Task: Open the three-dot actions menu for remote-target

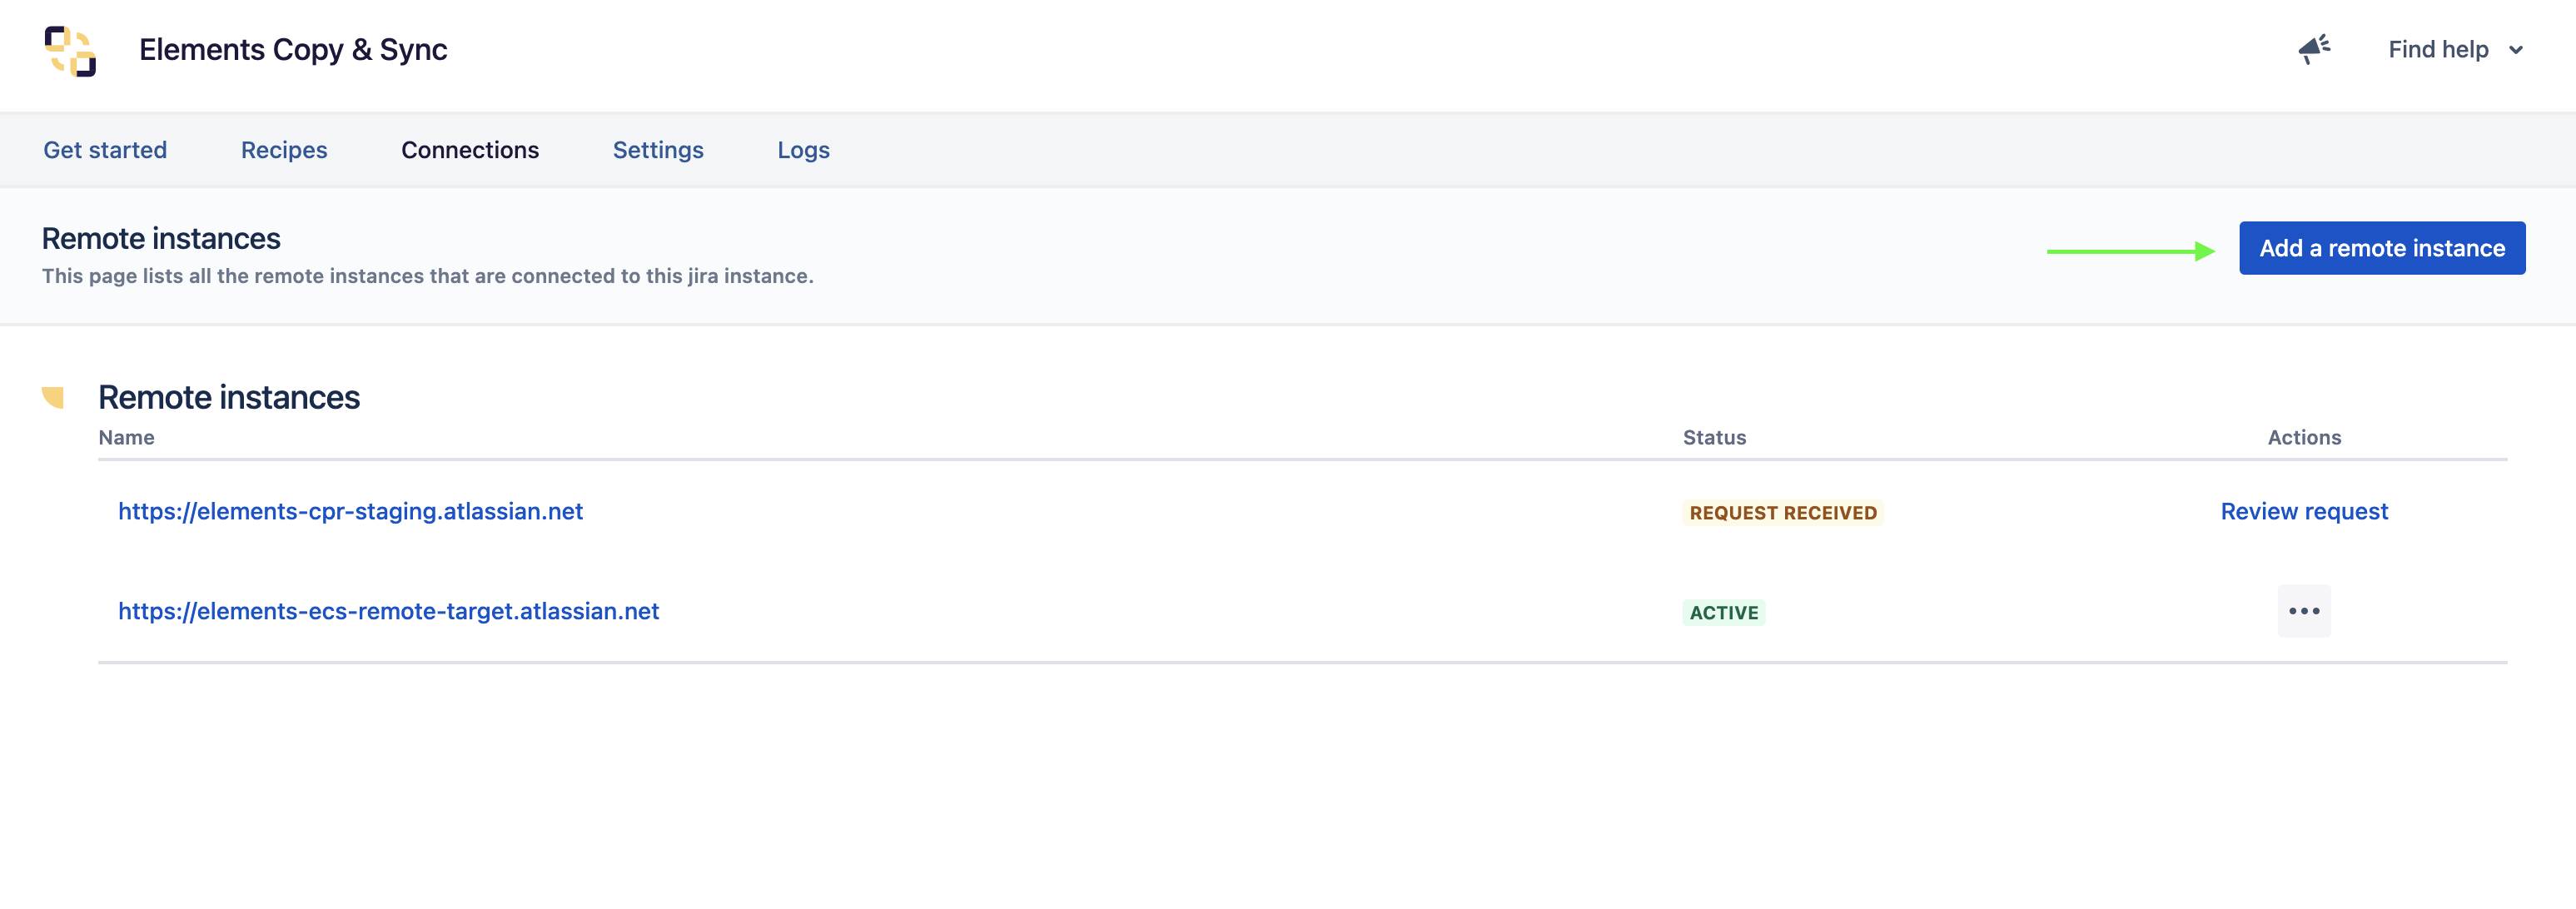Action: click(x=2304, y=611)
